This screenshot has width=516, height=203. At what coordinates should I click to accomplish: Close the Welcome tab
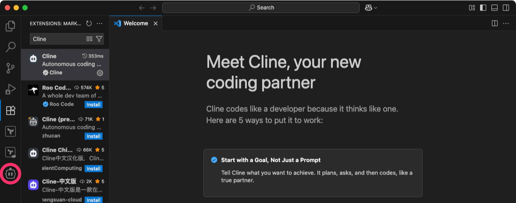[156, 23]
